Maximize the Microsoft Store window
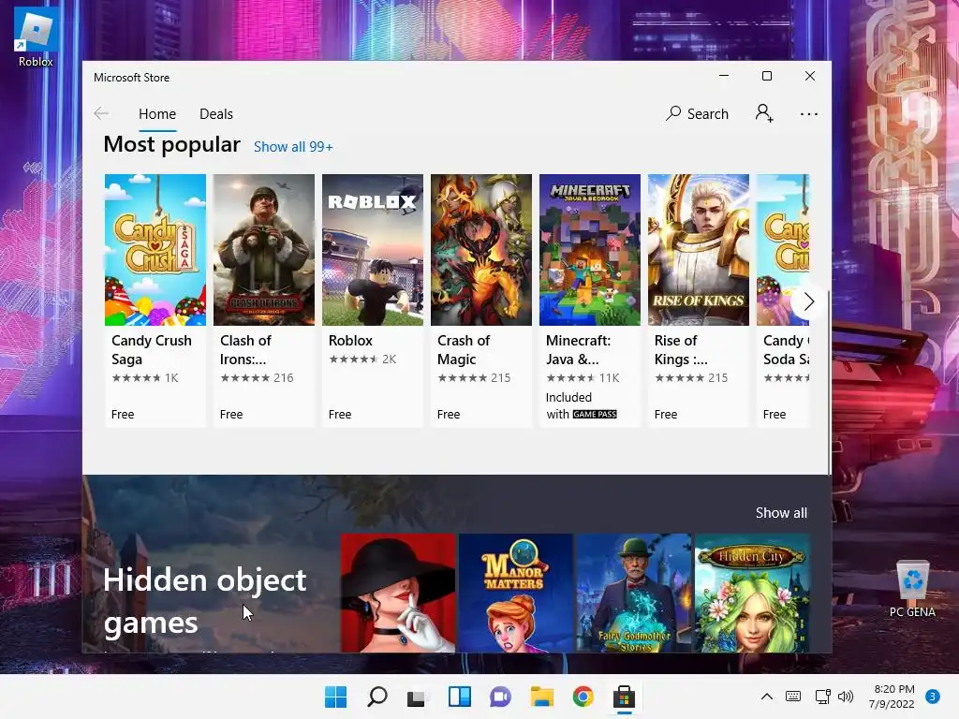The width and height of the screenshot is (959, 719). pyautogui.click(x=767, y=76)
